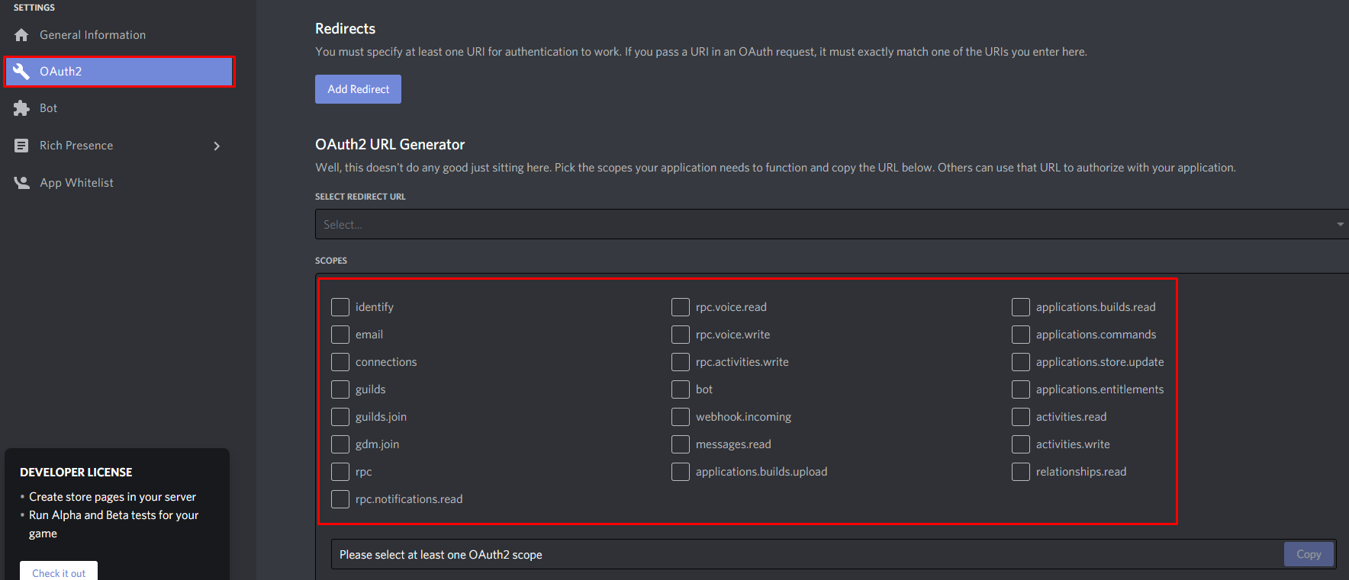
Task: Open the Bot settings page
Action: 49,108
